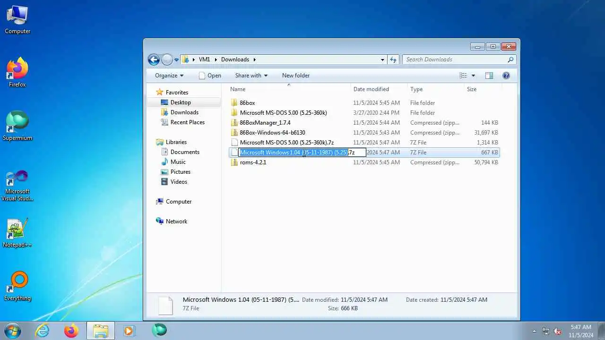
Task: Click the Windows Start button
Action: (x=13, y=331)
